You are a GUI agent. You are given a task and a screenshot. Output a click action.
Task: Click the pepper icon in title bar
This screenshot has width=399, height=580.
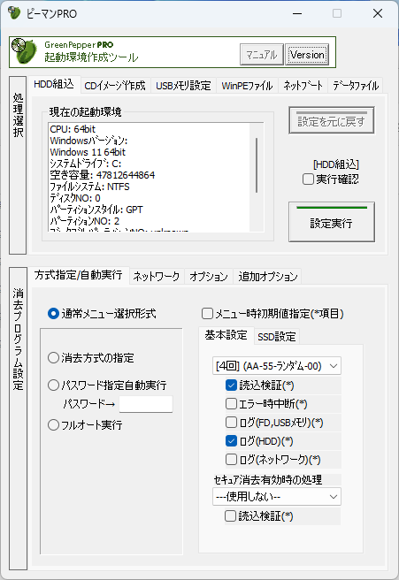14,13
